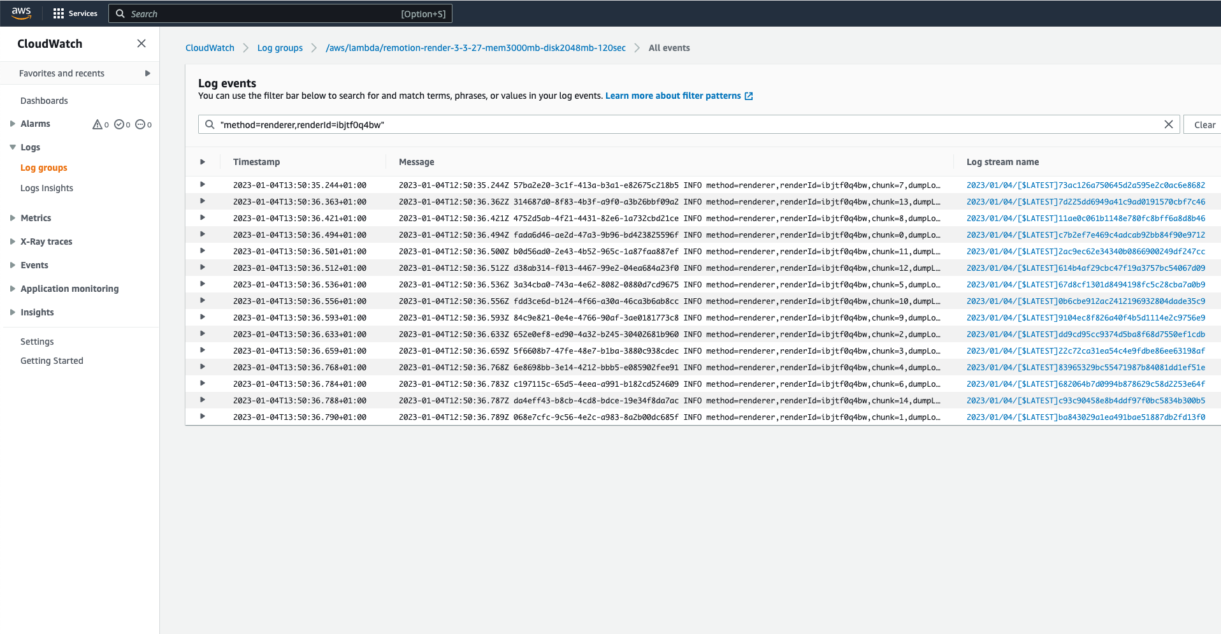
Task: Go to Log groups breadcrumb
Action: tap(280, 48)
